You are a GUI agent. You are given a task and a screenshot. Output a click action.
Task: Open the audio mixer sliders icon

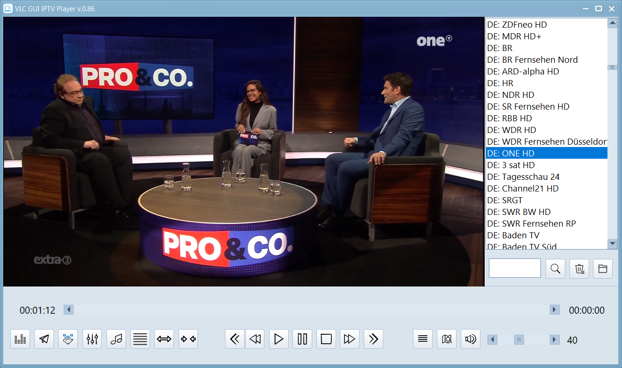[92, 339]
